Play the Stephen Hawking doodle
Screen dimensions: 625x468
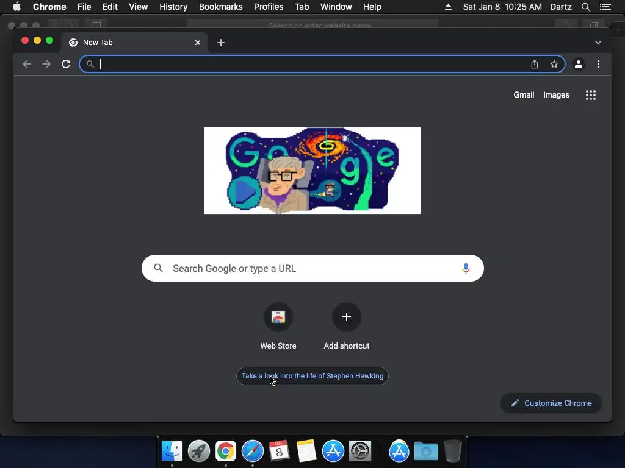(244, 192)
